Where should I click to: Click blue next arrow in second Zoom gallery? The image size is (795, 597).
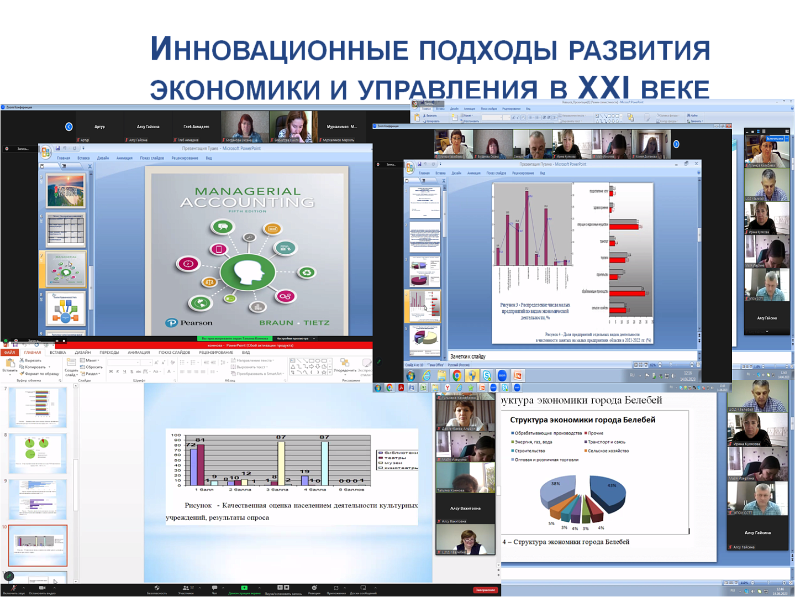(x=676, y=144)
